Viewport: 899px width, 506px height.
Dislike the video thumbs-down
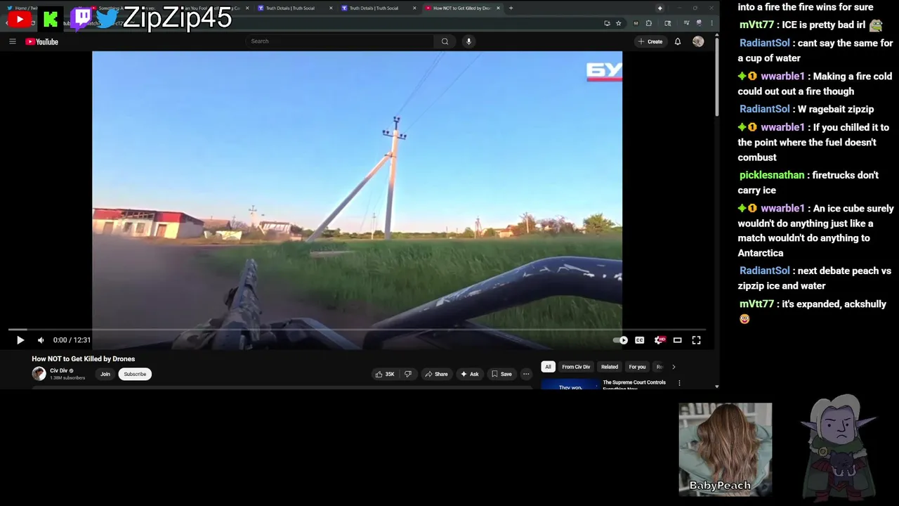click(408, 374)
